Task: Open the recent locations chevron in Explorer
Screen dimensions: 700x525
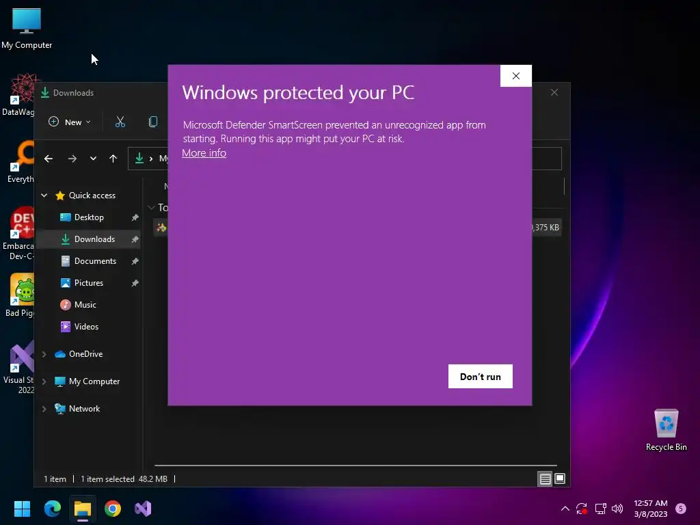Action: tap(93, 159)
